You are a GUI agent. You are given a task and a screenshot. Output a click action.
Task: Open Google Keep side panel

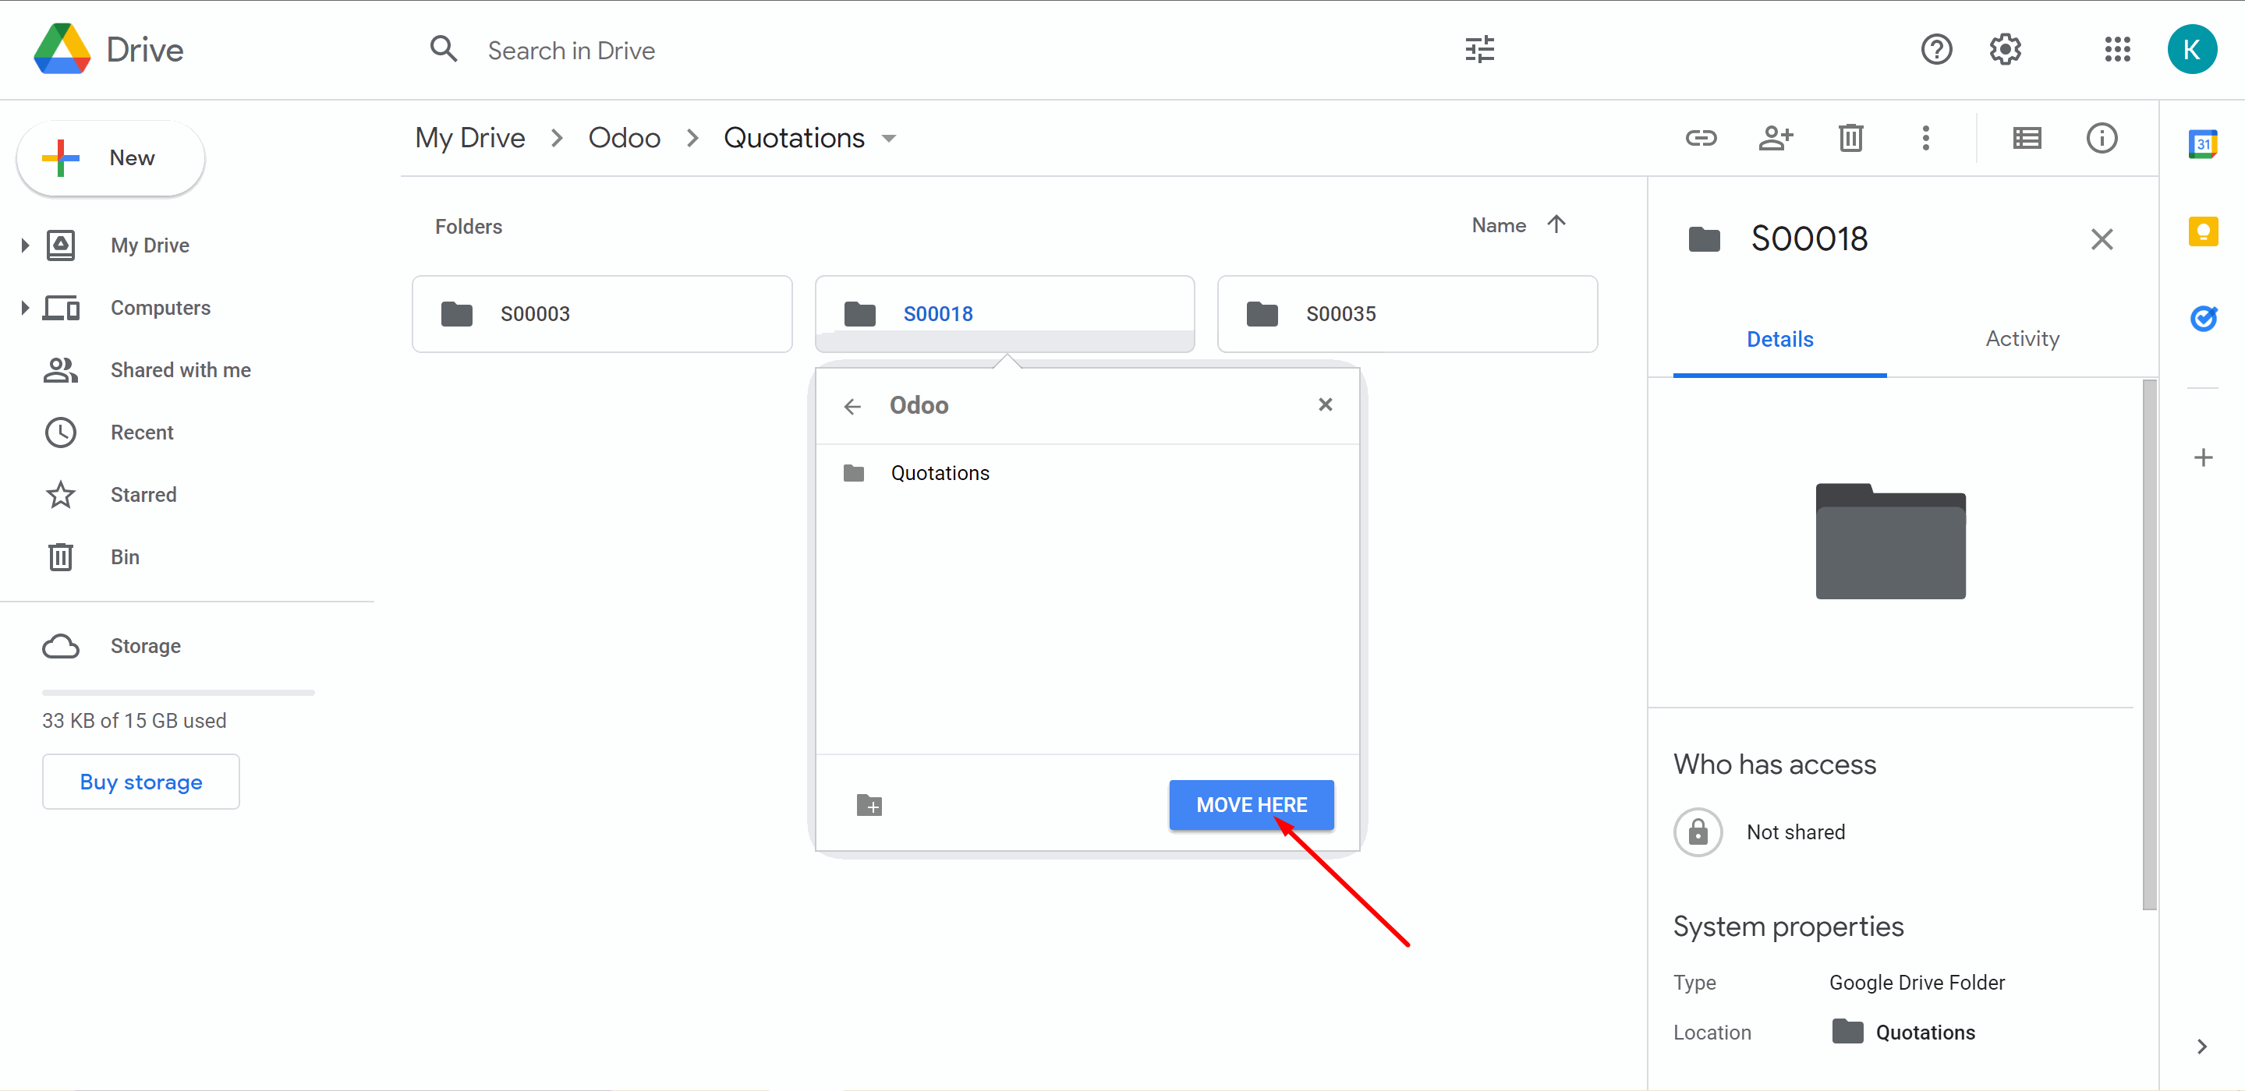(x=2202, y=231)
